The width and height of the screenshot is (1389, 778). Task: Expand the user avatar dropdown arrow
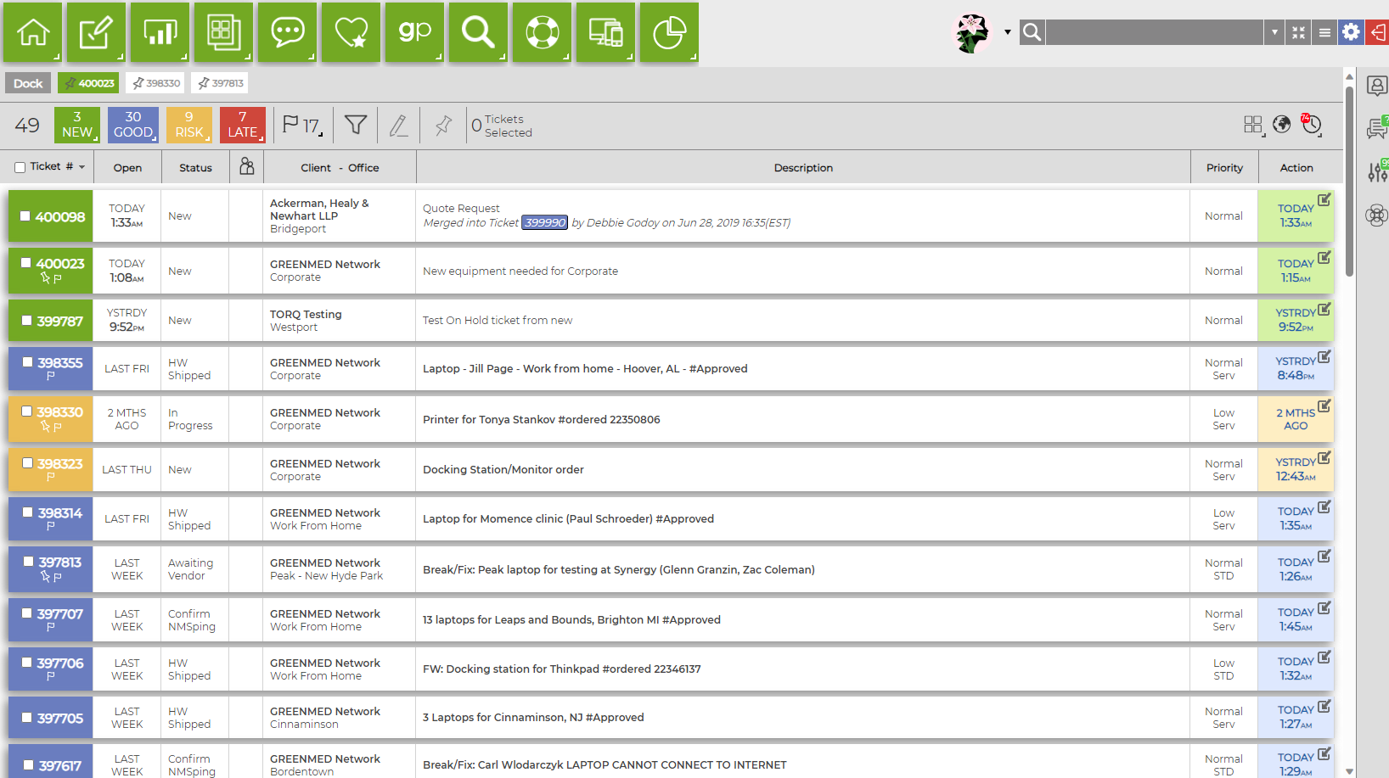(x=1007, y=32)
